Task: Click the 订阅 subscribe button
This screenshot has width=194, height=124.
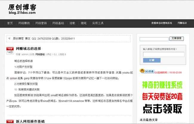Action: click(152, 60)
